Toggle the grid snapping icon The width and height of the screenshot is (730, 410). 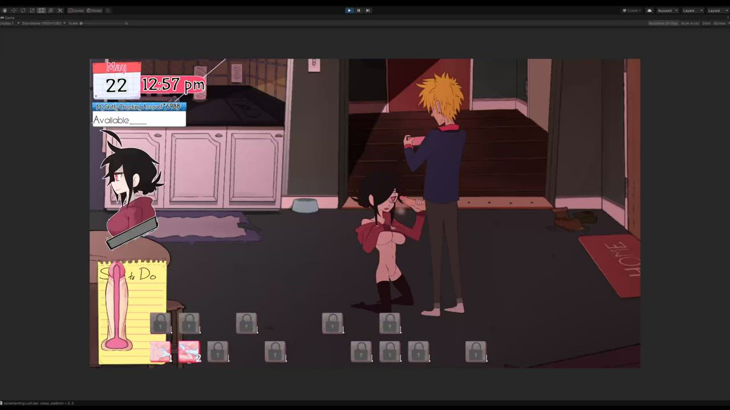[x=108, y=10]
